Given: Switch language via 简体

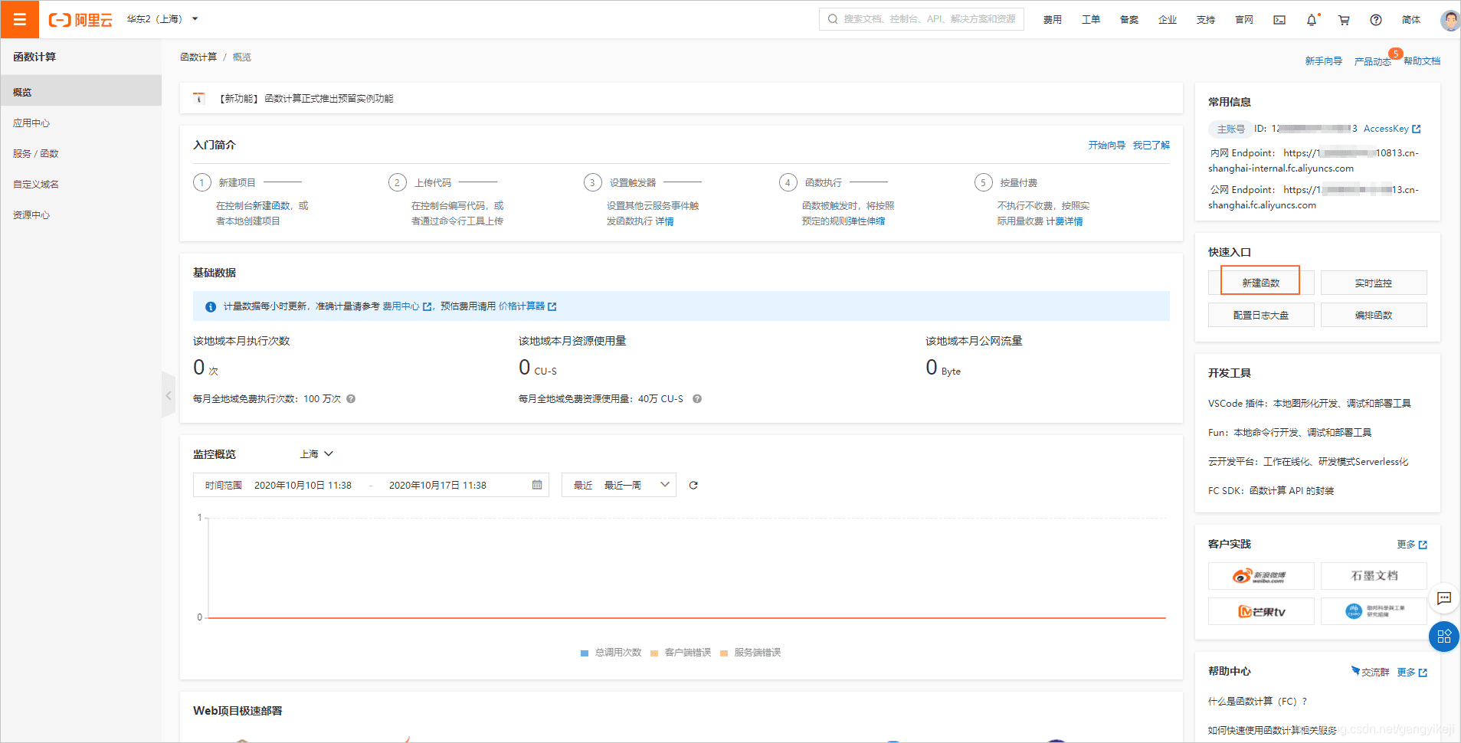Looking at the screenshot, I should pyautogui.click(x=1411, y=20).
